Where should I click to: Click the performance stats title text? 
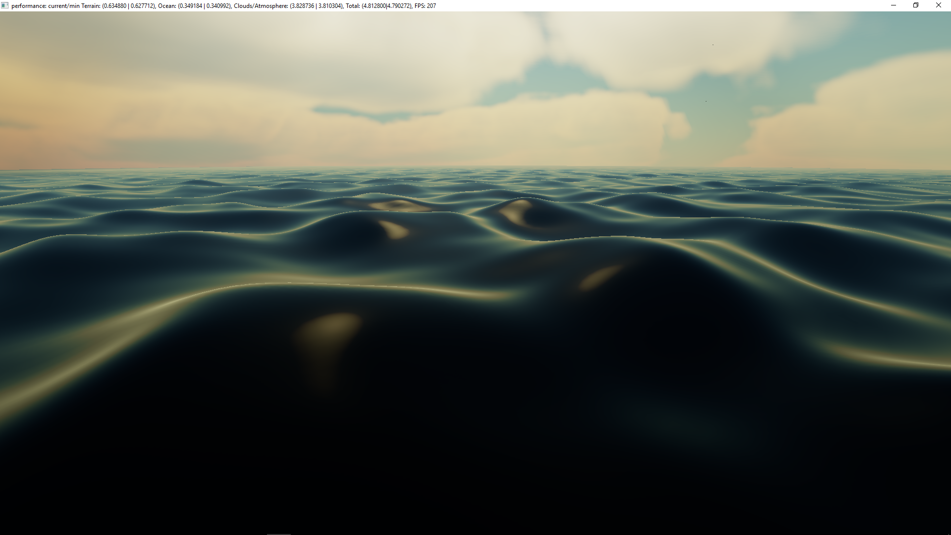tap(223, 6)
